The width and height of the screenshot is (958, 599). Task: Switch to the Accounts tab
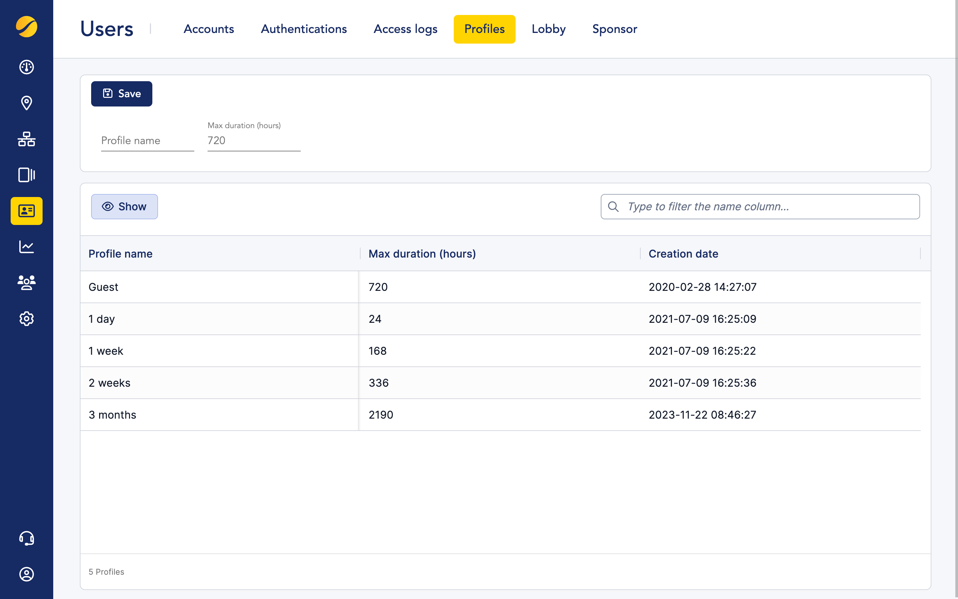[x=209, y=29]
